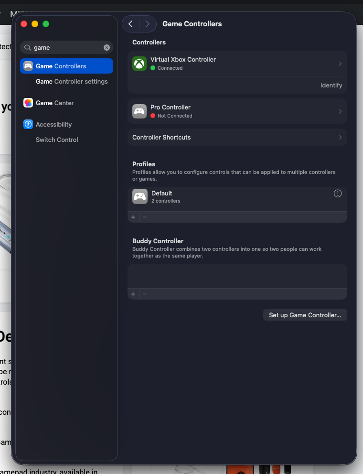The width and height of the screenshot is (363, 474).
Task: Click the magnifying glass search icon
Action: click(28, 47)
